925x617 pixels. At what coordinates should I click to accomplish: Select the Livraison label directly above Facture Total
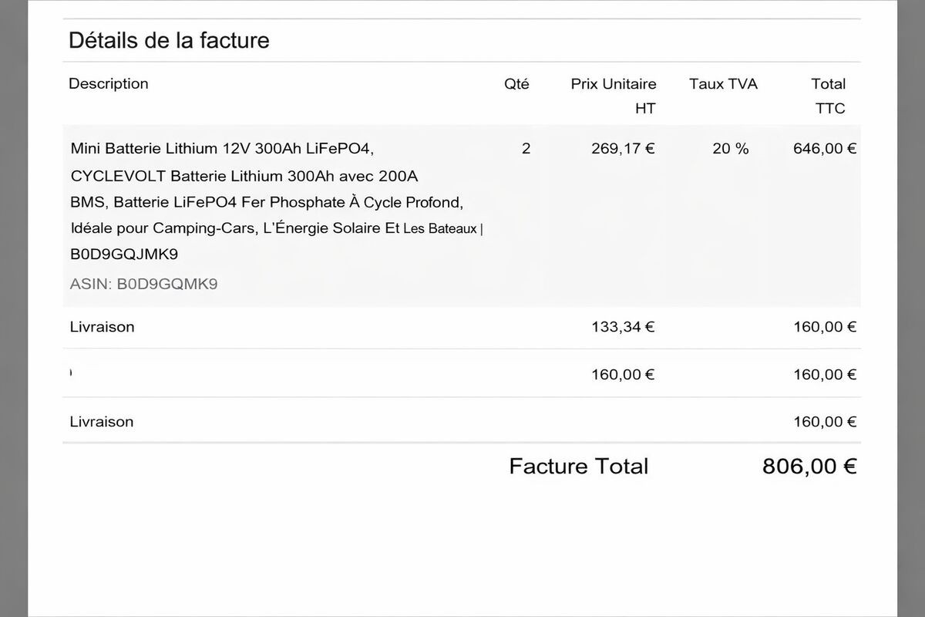click(x=102, y=422)
